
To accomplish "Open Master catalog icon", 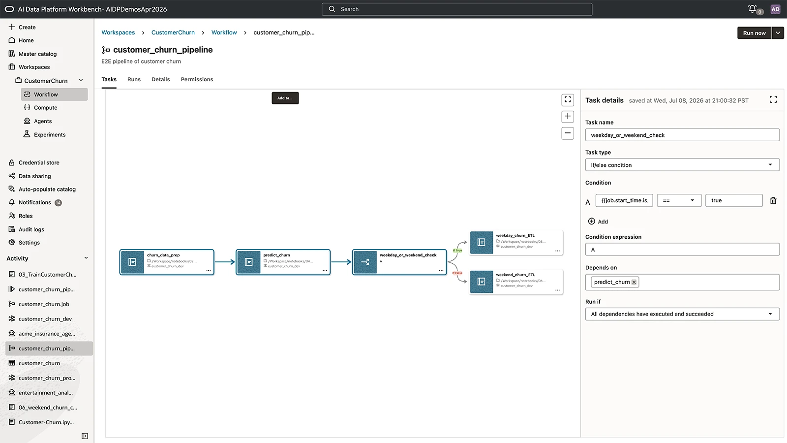I will pyautogui.click(x=12, y=54).
